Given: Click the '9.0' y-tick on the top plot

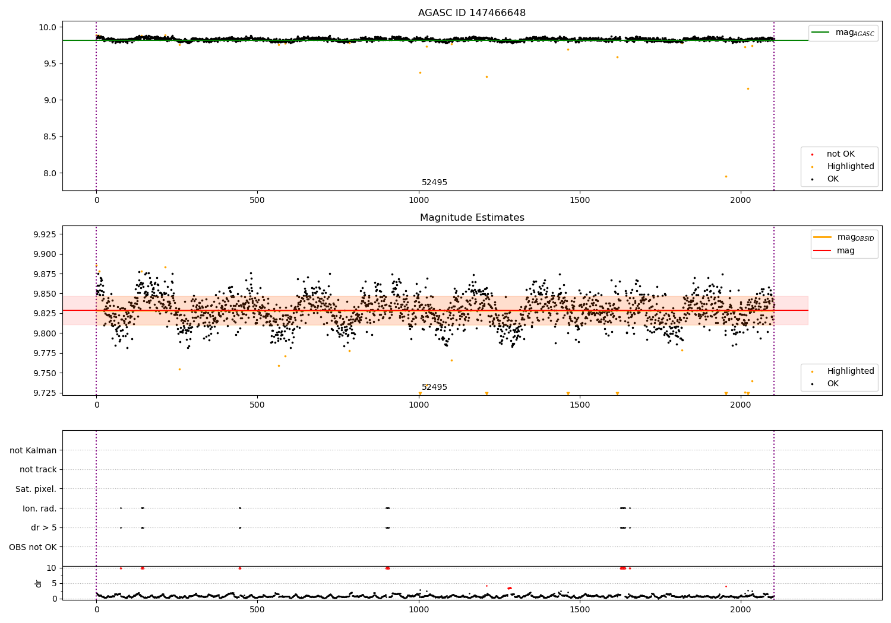Looking at the screenshot, I should click(50, 100).
